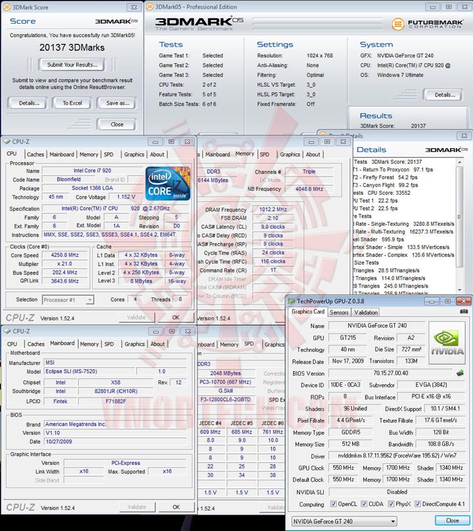Click the Code Name value Bloomfield
The image size is (473, 531).
[x=68, y=180]
